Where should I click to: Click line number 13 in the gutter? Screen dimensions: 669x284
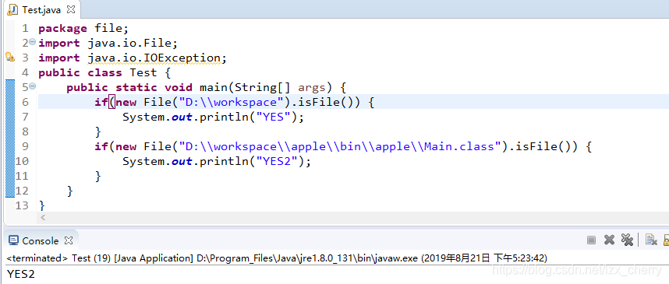point(22,205)
